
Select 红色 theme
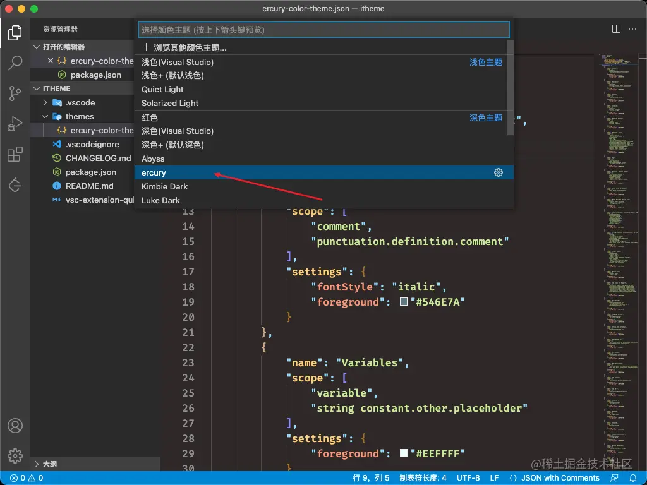[x=324, y=117]
